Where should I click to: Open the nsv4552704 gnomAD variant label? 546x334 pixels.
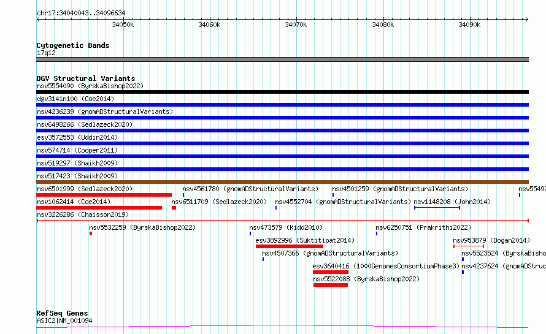343,202
